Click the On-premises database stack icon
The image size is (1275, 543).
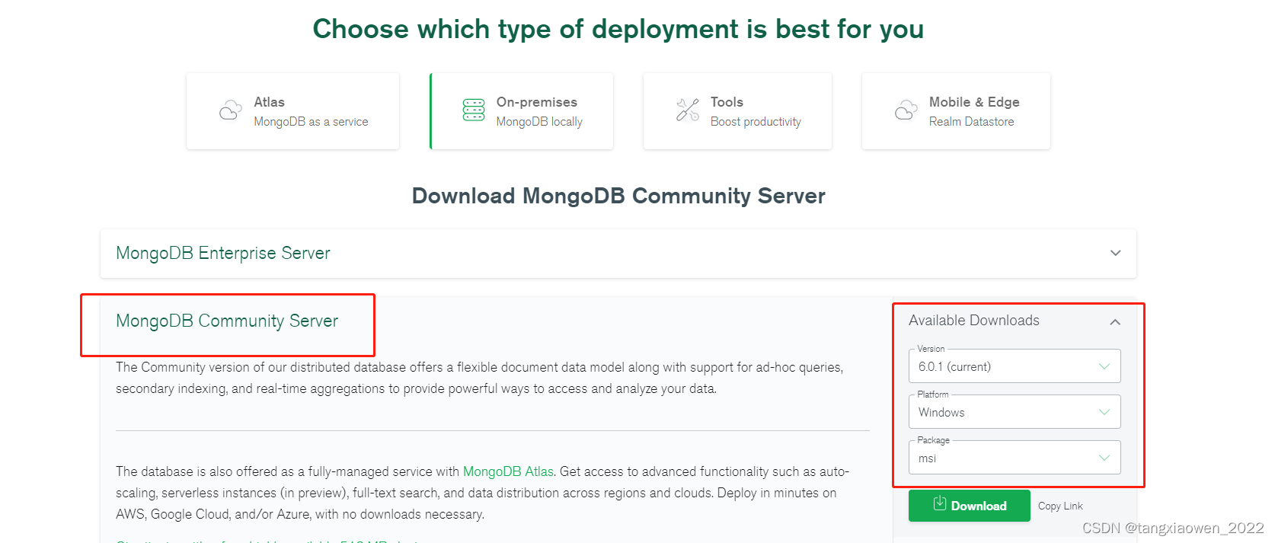pyautogui.click(x=474, y=110)
